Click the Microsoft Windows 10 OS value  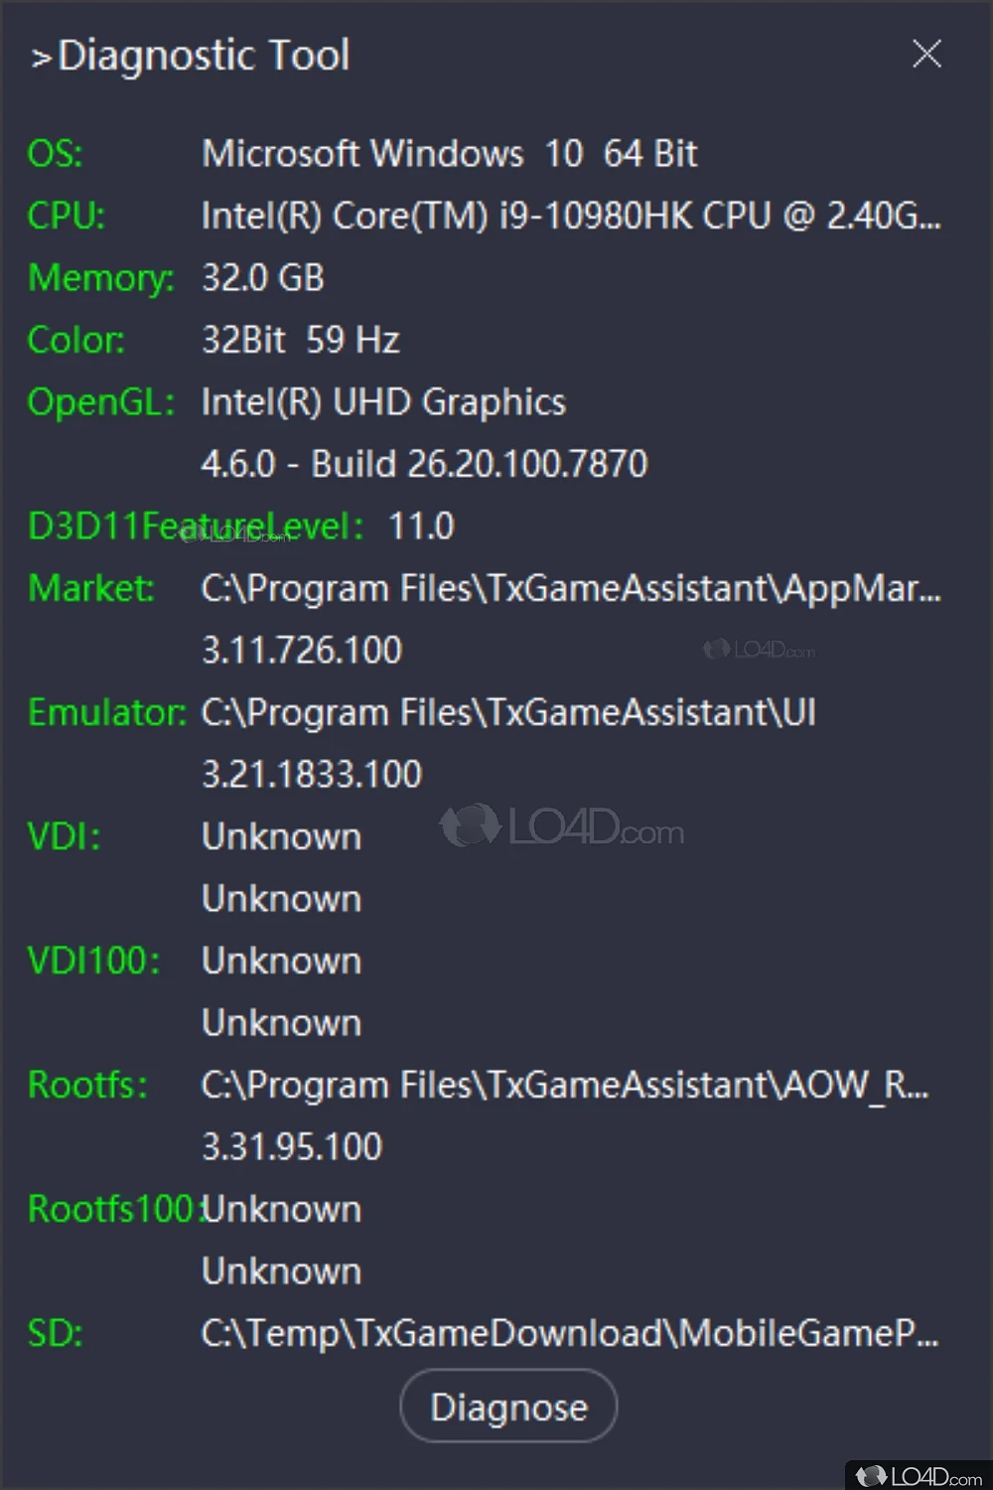click(x=449, y=154)
